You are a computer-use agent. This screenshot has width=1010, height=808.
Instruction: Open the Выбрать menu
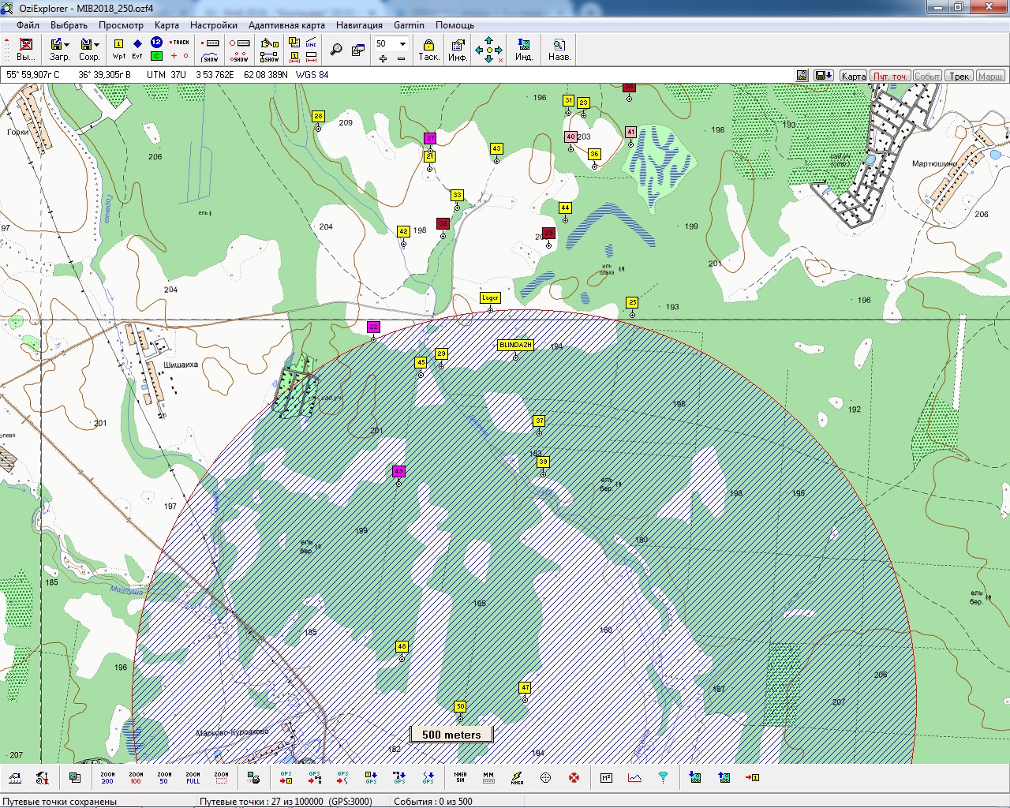pyautogui.click(x=69, y=25)
